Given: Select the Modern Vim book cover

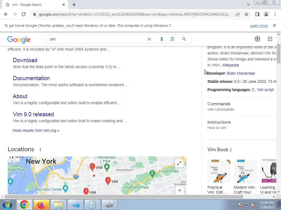Looking at the screenshot, I should (245, 171).
